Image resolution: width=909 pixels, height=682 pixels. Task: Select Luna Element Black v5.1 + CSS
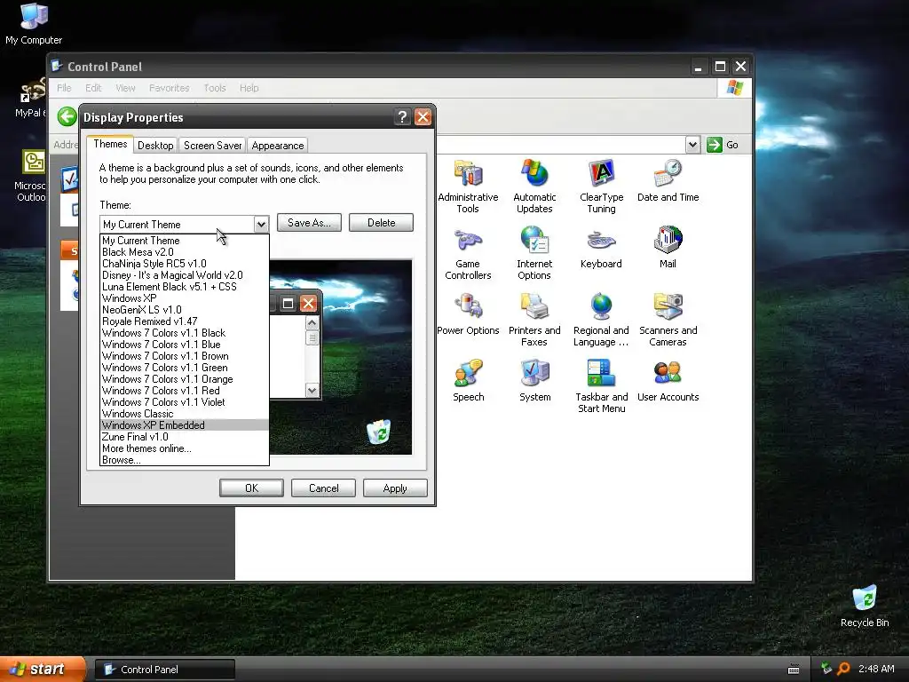(185, 287)
